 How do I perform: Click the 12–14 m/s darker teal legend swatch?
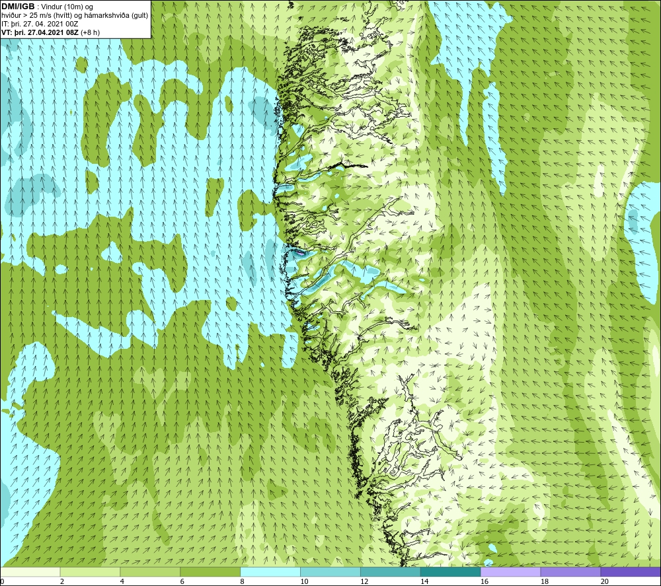[x=391, y=571]
